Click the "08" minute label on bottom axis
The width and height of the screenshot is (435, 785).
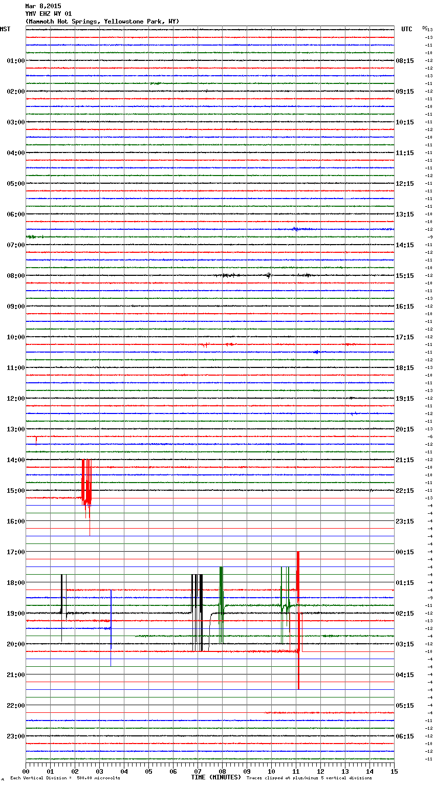222,771
